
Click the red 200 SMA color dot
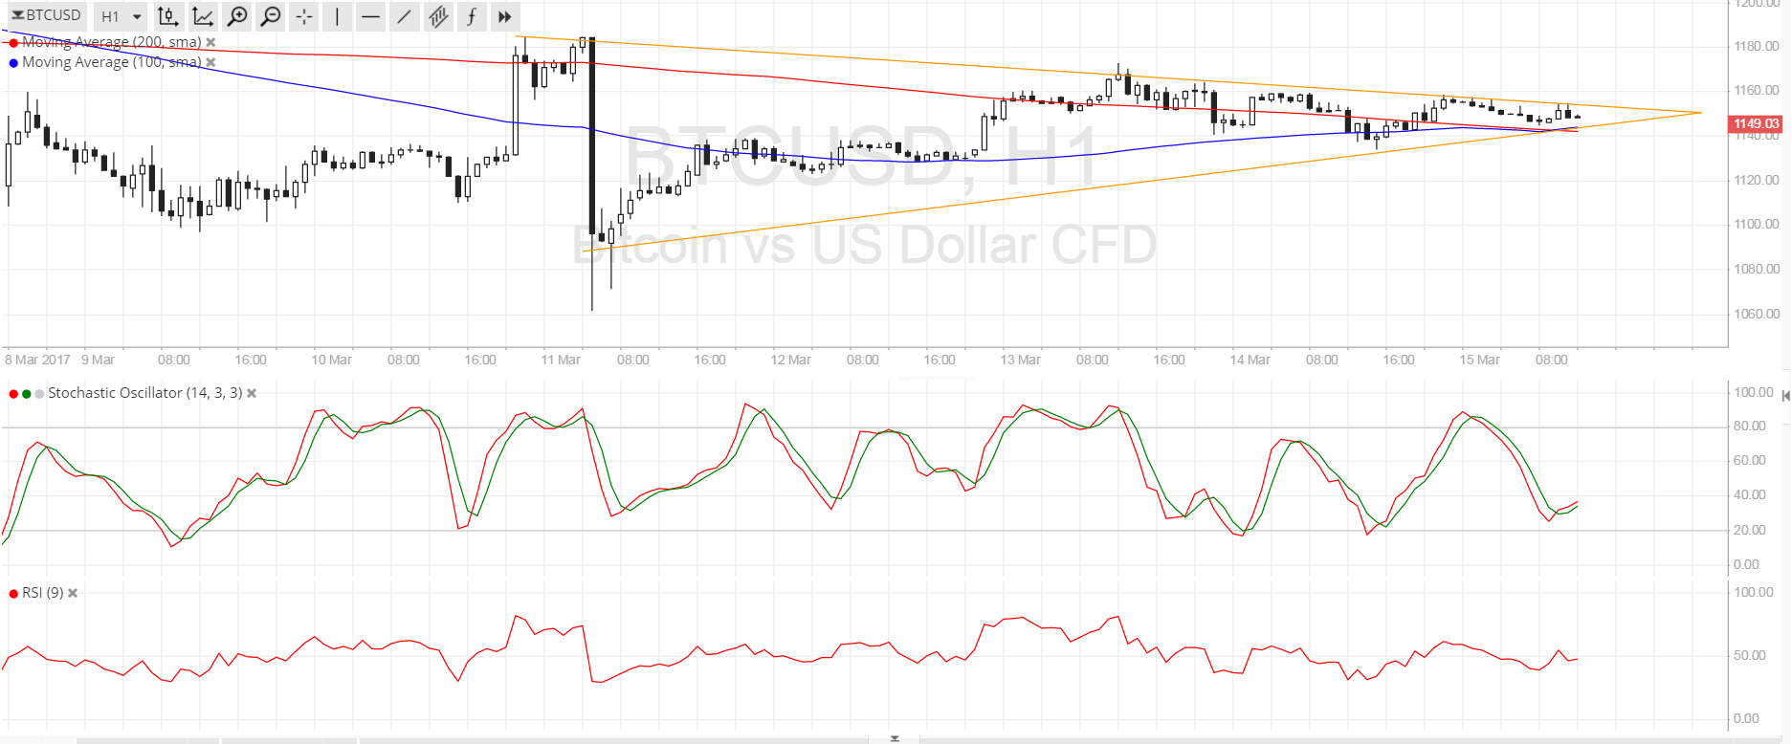tap(13, 43)
